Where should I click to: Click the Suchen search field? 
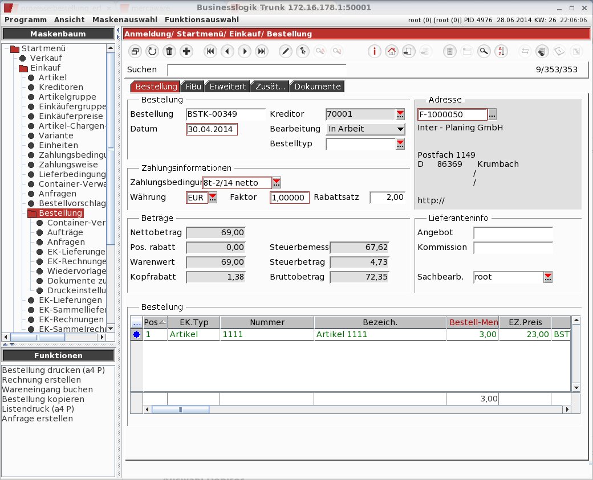point(257,69)
